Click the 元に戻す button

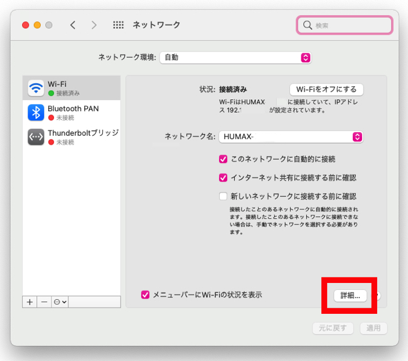[x=333, y=328]
